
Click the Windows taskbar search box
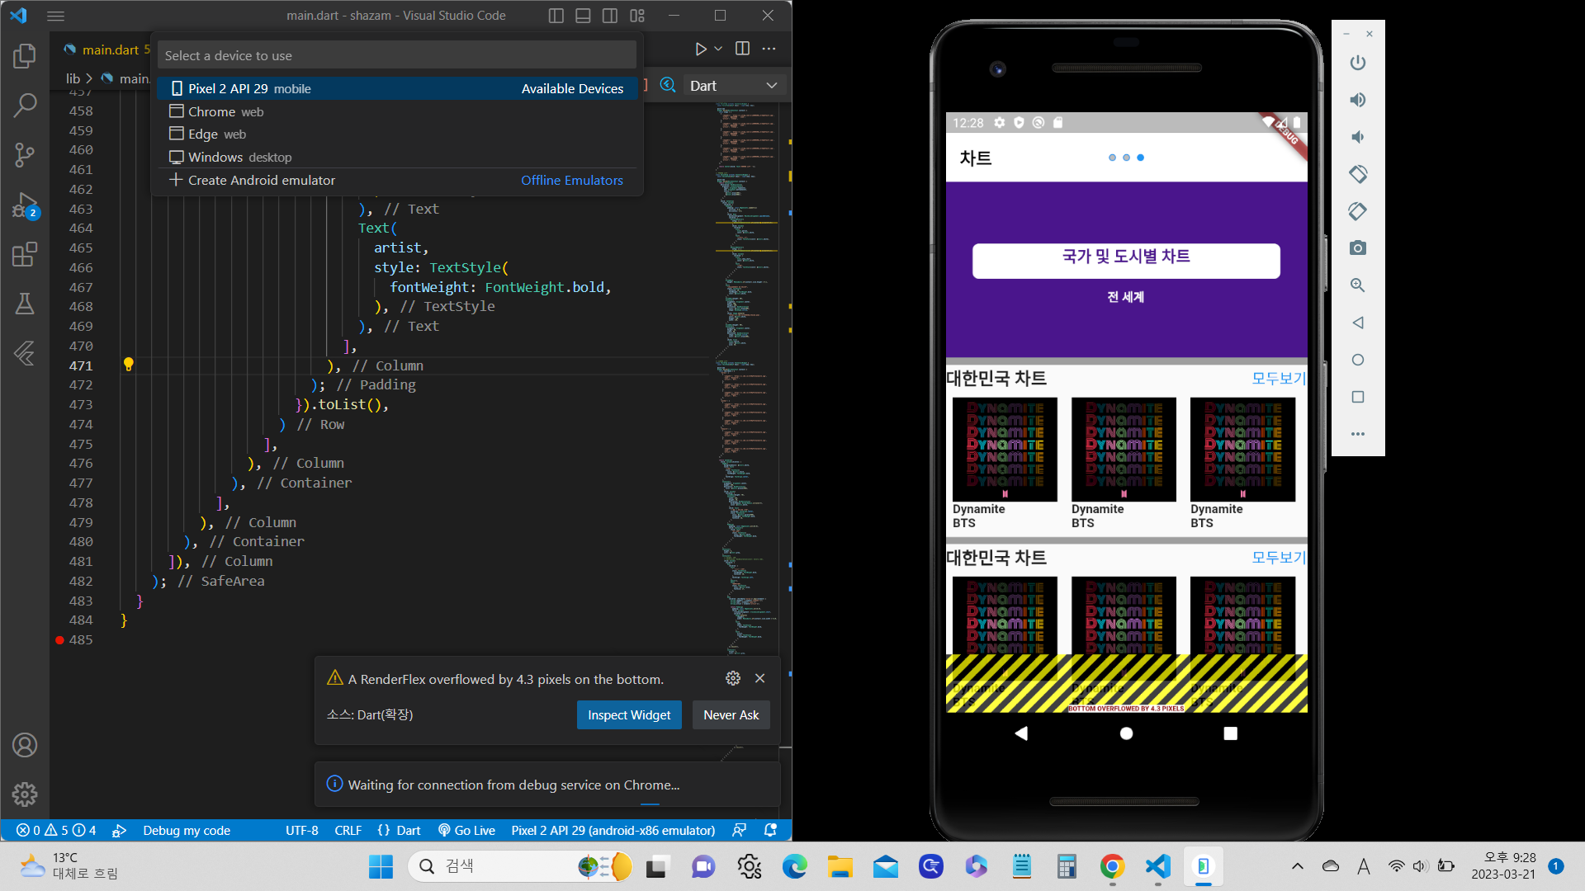click(x=520, y=866)
